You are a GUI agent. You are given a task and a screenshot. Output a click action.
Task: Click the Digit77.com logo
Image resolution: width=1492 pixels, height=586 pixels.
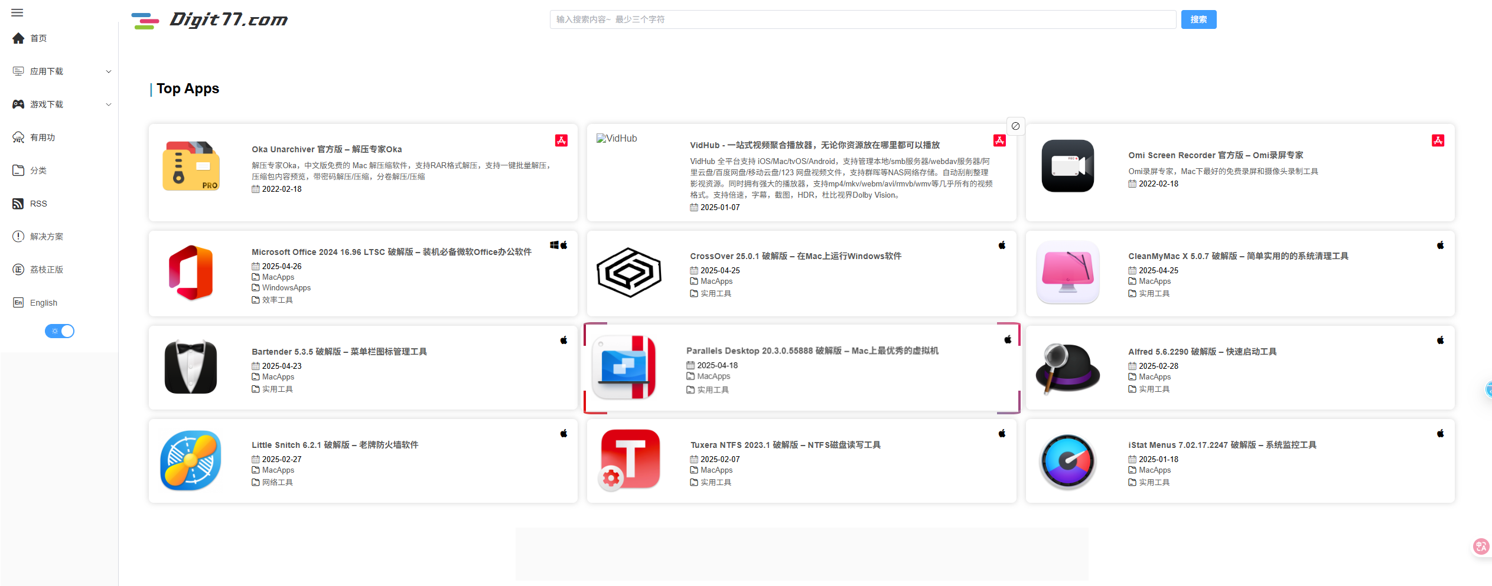coord(210,20)
